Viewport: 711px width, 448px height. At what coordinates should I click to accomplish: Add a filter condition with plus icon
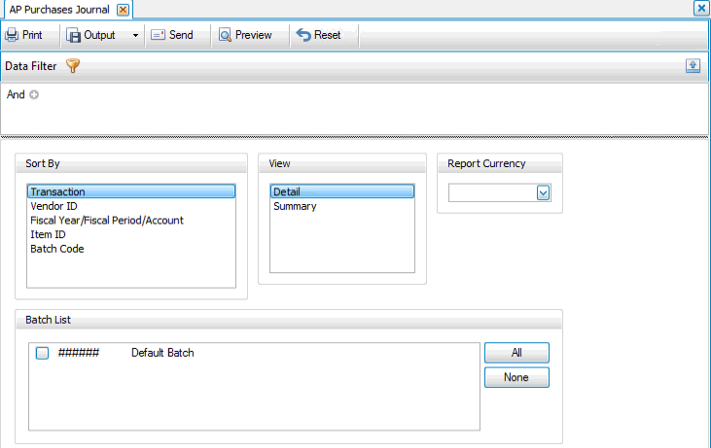34,95
